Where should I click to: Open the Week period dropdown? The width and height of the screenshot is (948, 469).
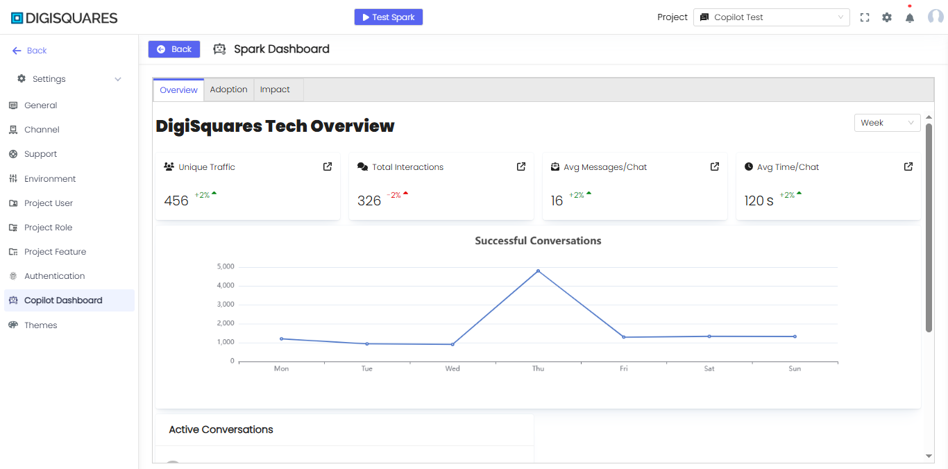coord(887,123)
